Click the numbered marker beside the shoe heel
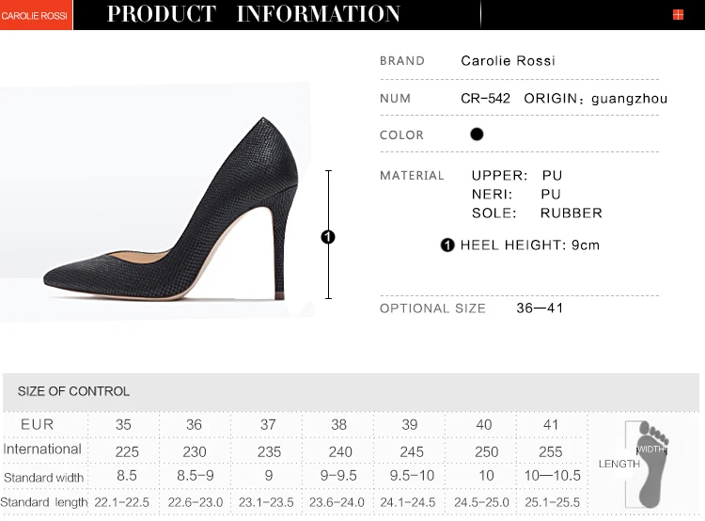Screen dimensions: 705x521 tap(328, 237)
